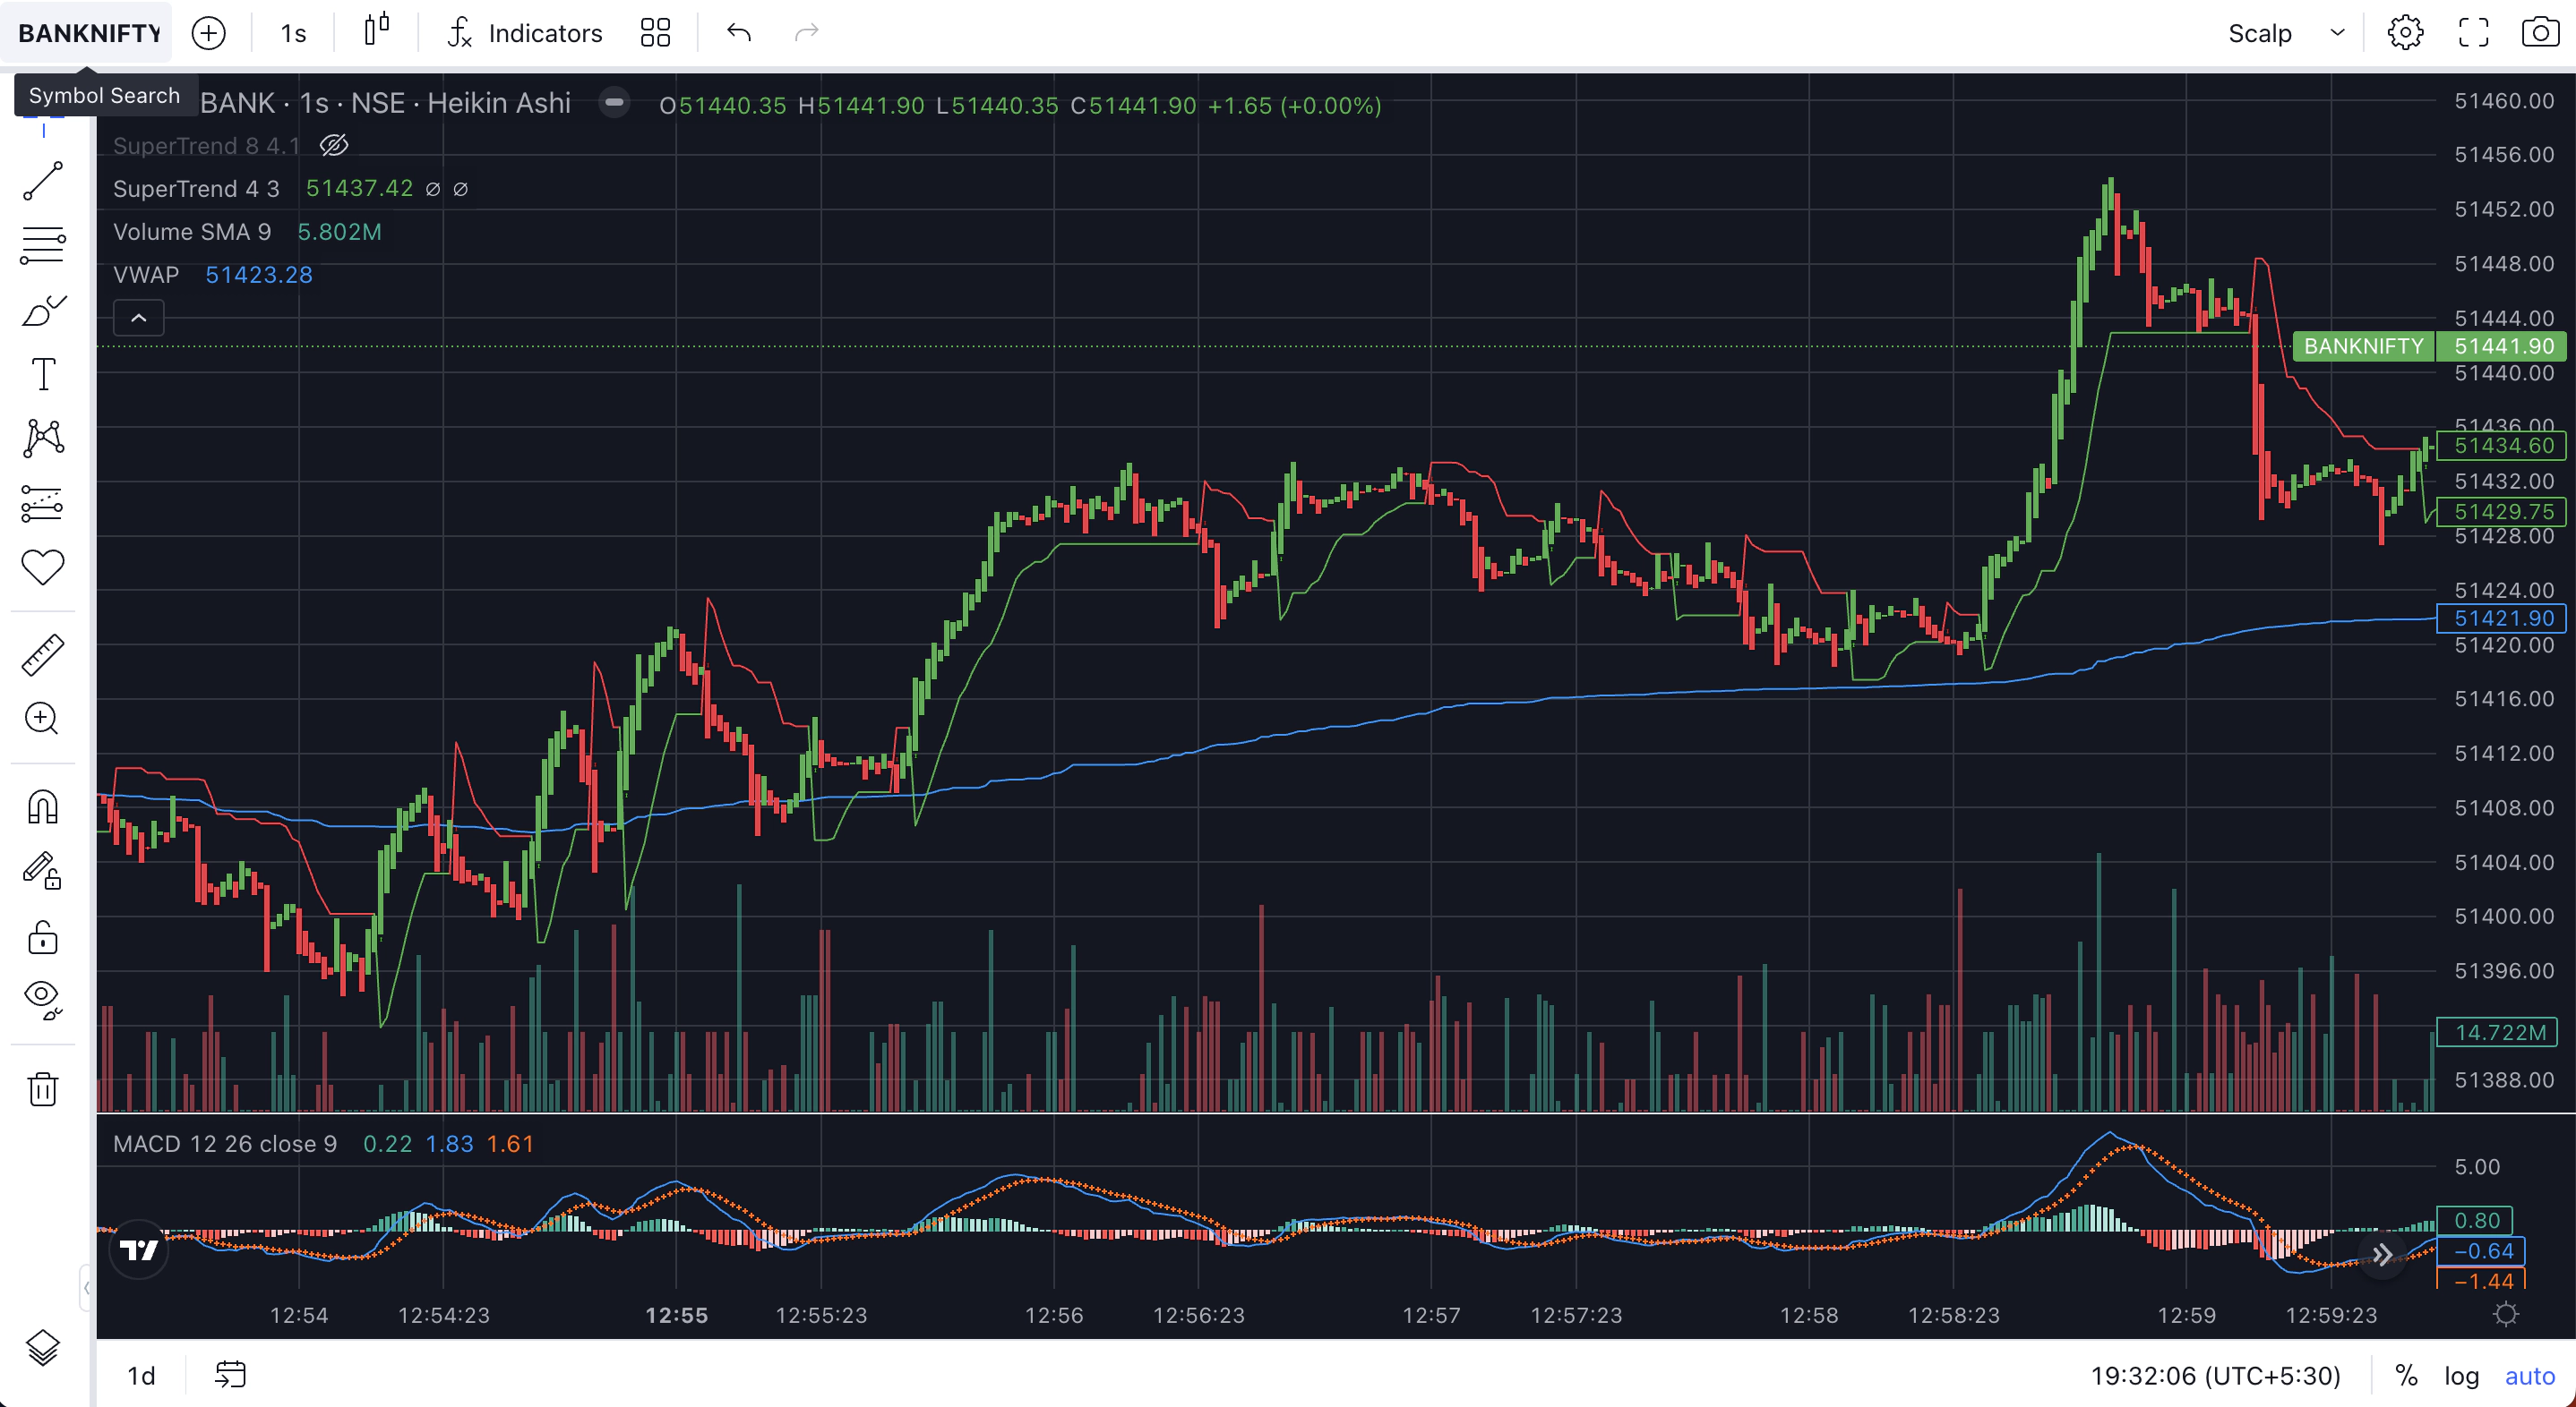2576x1407 pixels.
Task: Click the undo arrow in top toolbar
Action: [738, 33]
